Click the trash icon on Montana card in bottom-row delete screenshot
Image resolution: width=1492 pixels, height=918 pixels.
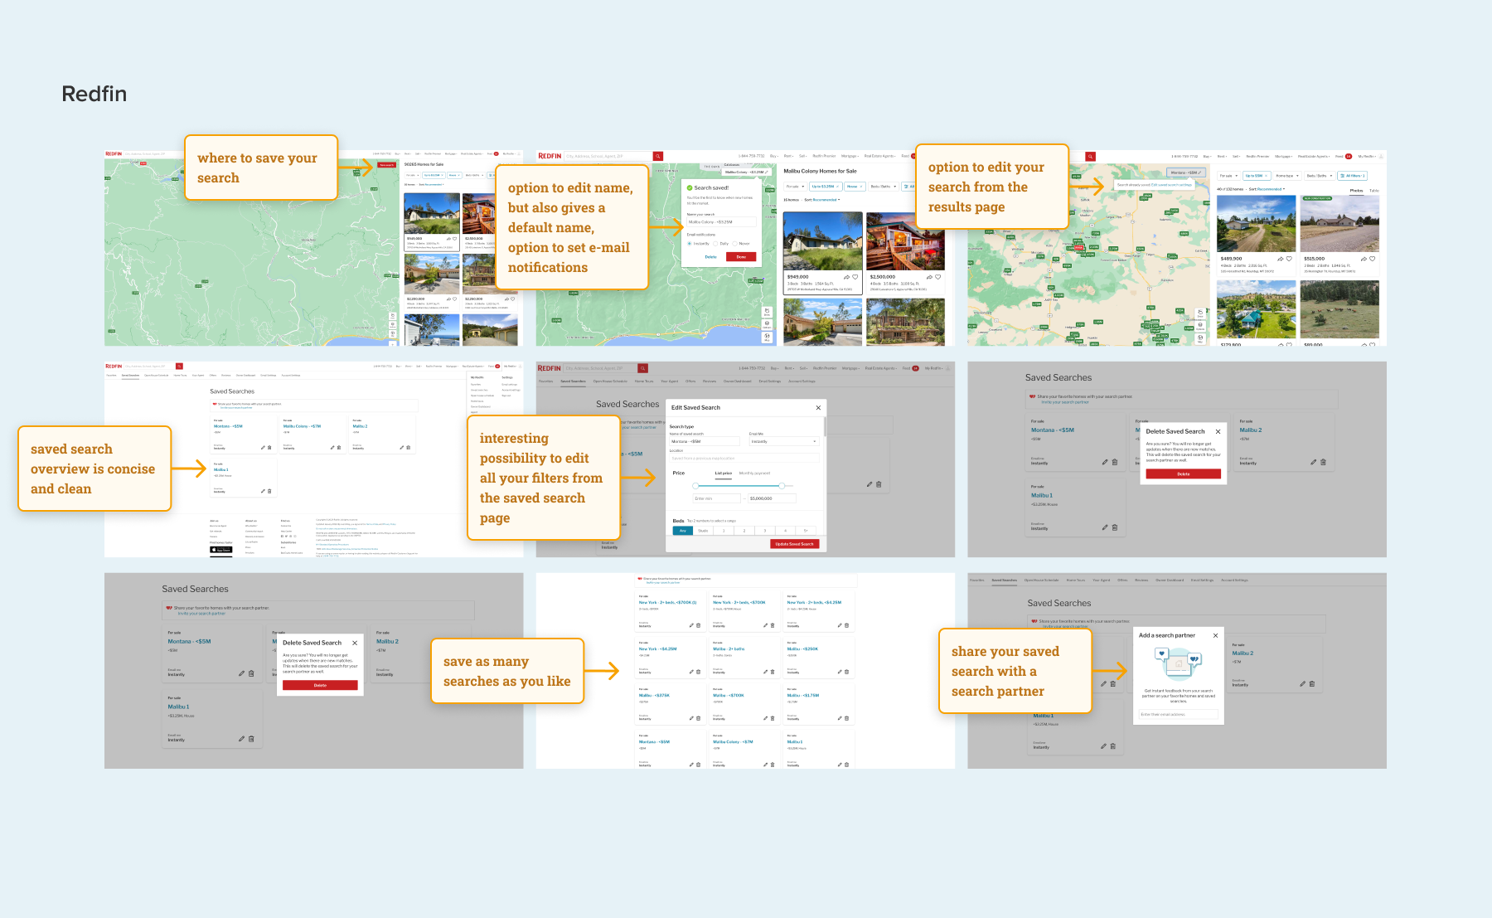[251, 673]
